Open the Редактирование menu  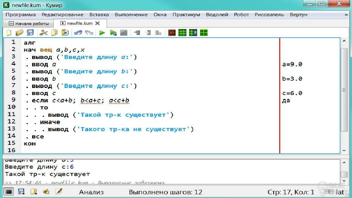pos(63,15)
